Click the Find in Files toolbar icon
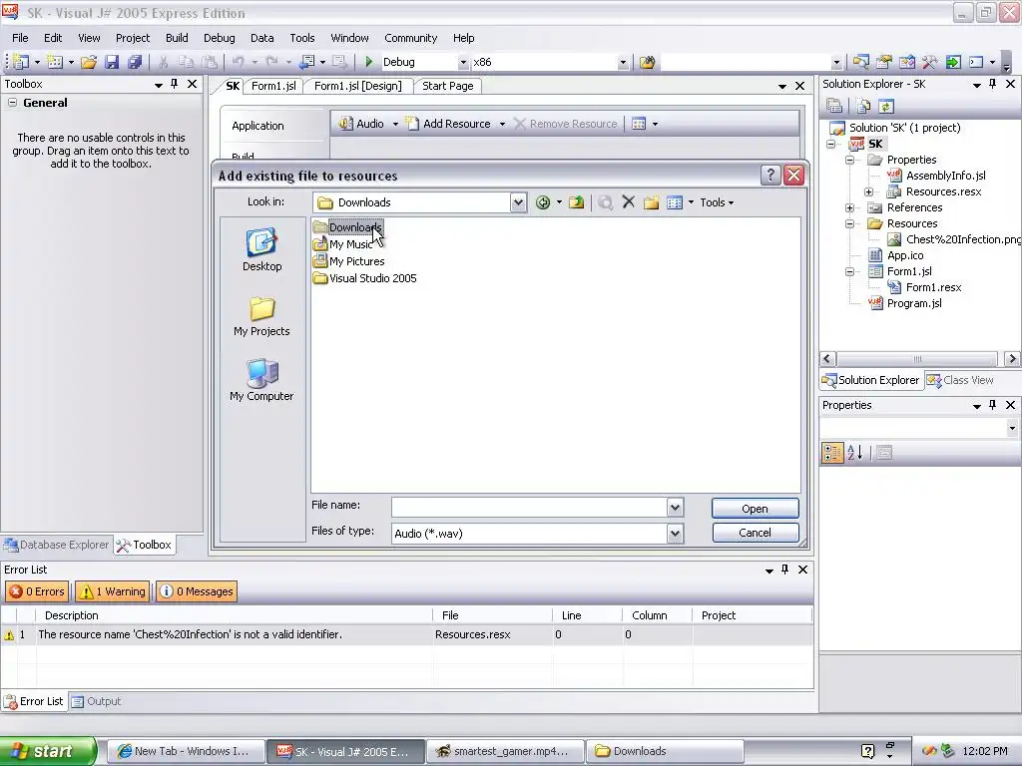This screenshot has width=1022, height=766. point(647,62)
